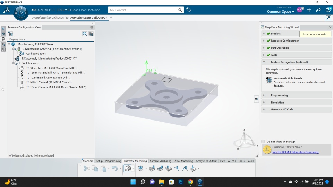Open Windows Start button in taskbar
Screen dimensions: 333x187
(x=133, y=182)
